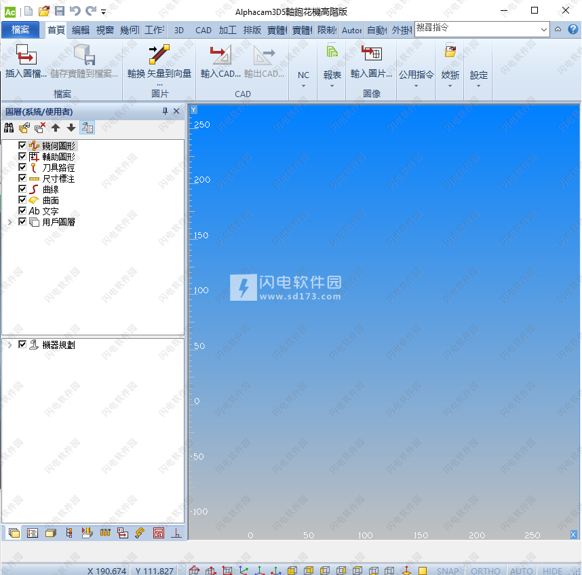Undo the last action with the undo arrow
Viewport: 582px width, 575px height.
(75, 11)
